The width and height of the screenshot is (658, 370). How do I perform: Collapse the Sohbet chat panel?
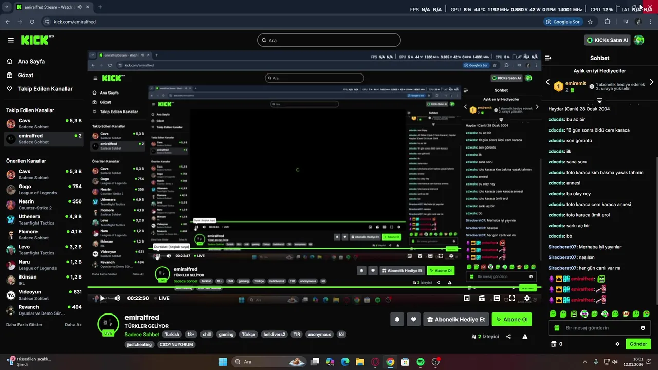tap(548, 58)
